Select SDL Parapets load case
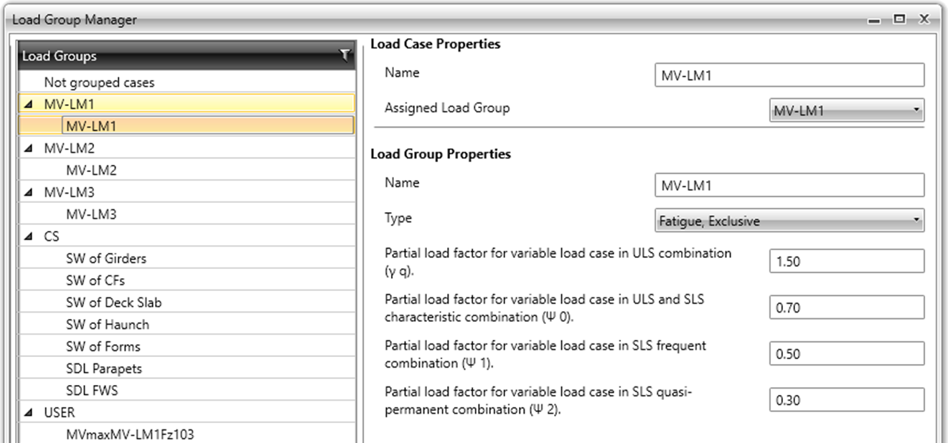The width and height of the screenshot is (948, 443). 104,368
